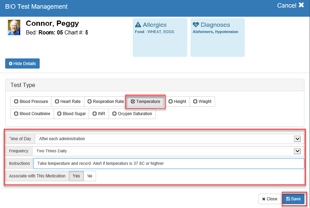Image resolution: width=310 pixels, height=208 pixels.
Task: Click into the Instructions text field
Action: [x=168, y=163]
